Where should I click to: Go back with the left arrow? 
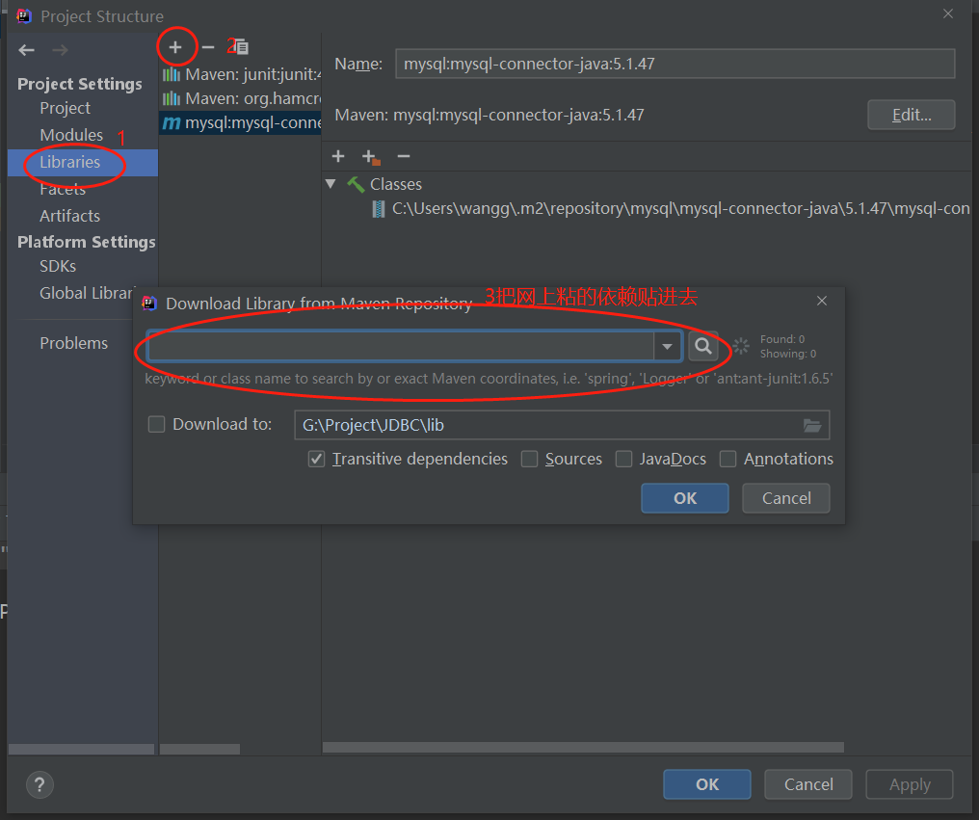(26, 50)
